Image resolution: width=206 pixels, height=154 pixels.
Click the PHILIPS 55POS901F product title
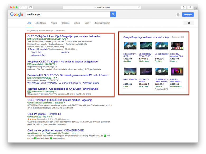175,80
